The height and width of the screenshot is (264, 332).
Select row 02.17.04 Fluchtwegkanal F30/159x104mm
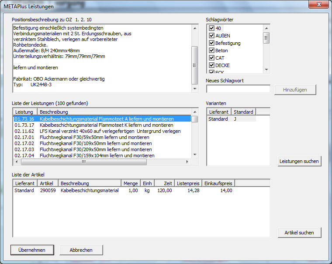click(102, 156)
